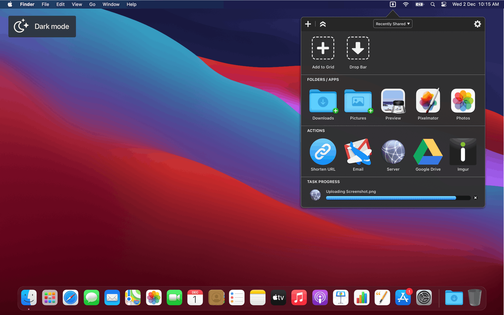Click the Dropzone menu bar icon

click(393, 4)
